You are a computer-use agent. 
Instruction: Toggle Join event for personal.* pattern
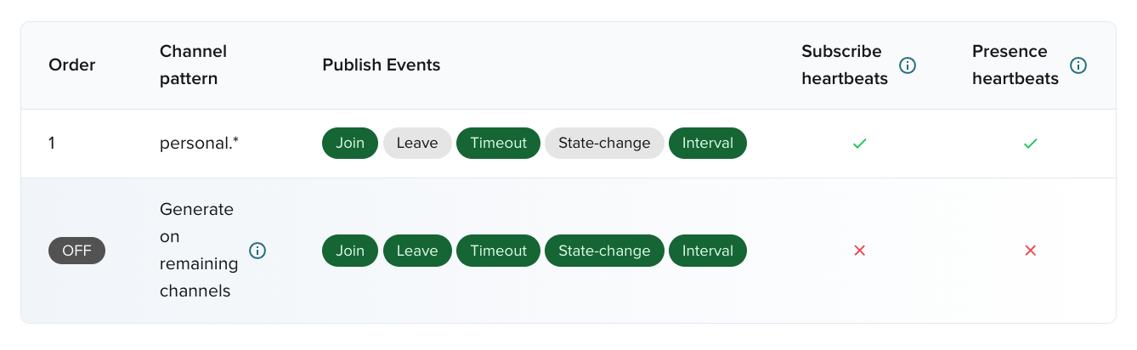tap(350, 143)
